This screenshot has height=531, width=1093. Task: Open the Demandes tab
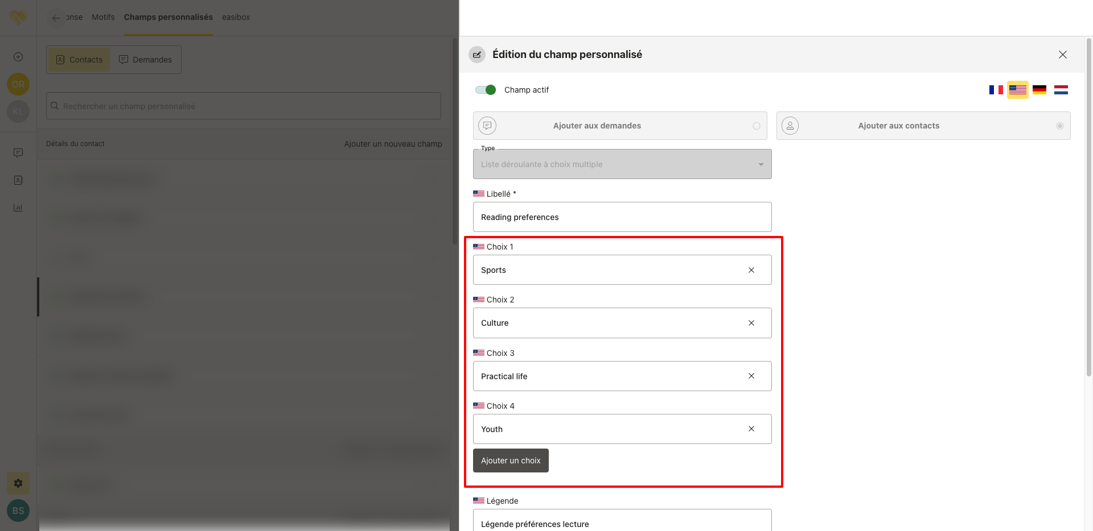pyautogui.click(x=145, y=60)
